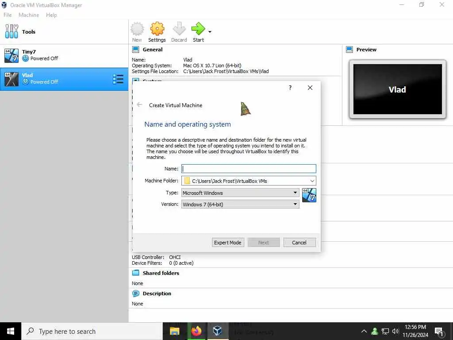Open the Vlad machine tools menu icon
This screenshot has width=453, height=340.
[x=118, y=79]
